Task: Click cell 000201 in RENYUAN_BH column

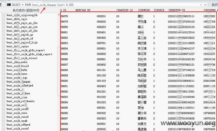Action: [101, 16]
